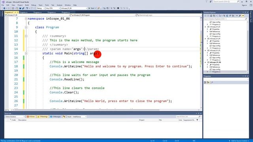Viewport: 253px width, 142px height.
Task: Click the feedback icon next to Quick Launch
Action: (x=211, y=2)
